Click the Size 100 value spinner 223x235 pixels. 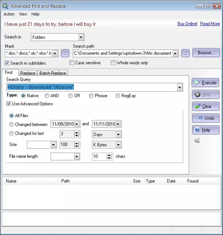point(77,145)
